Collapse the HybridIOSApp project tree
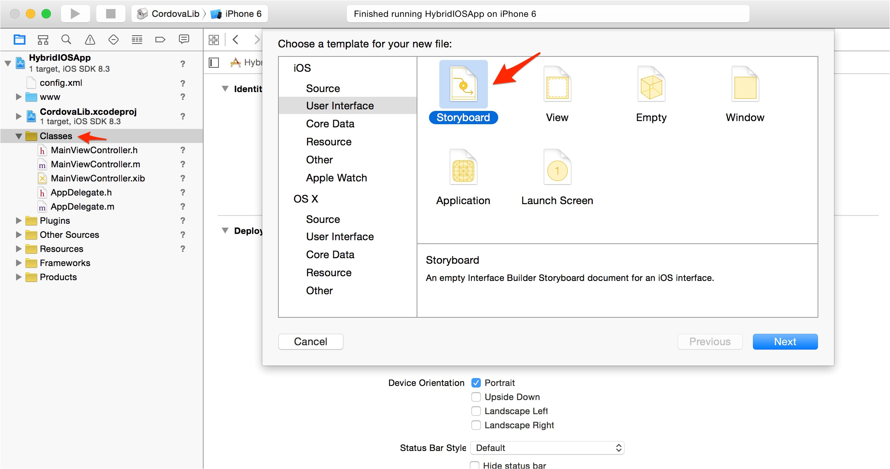Viewport: 890px width, 469px height. [7, 63]
